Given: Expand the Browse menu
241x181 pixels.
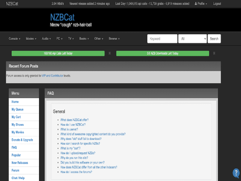Looking at the screenshot, I should tap(114, 38).
